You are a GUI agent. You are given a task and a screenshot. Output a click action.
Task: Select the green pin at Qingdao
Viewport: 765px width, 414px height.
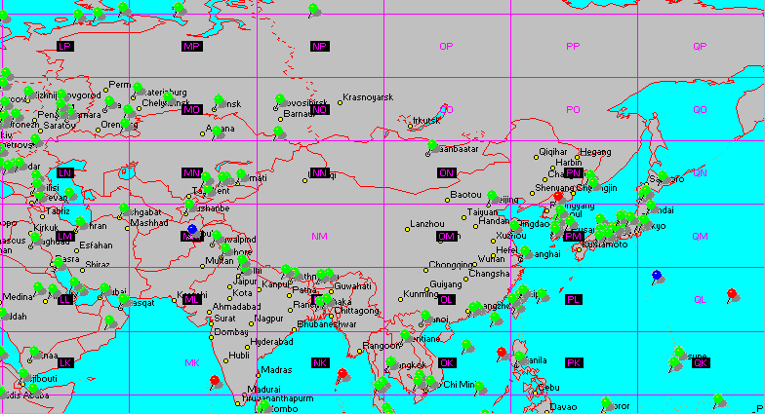pyautogui.click(x=514, y=224)
